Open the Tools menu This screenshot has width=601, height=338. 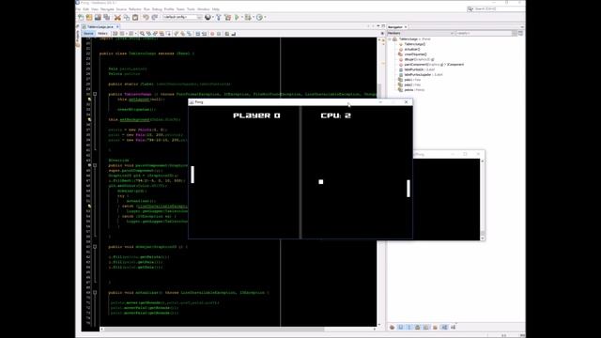click(191, 9)
